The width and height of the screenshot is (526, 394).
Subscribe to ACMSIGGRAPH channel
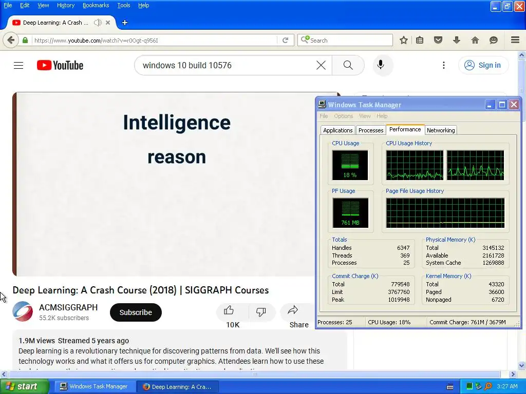(136, 312)
